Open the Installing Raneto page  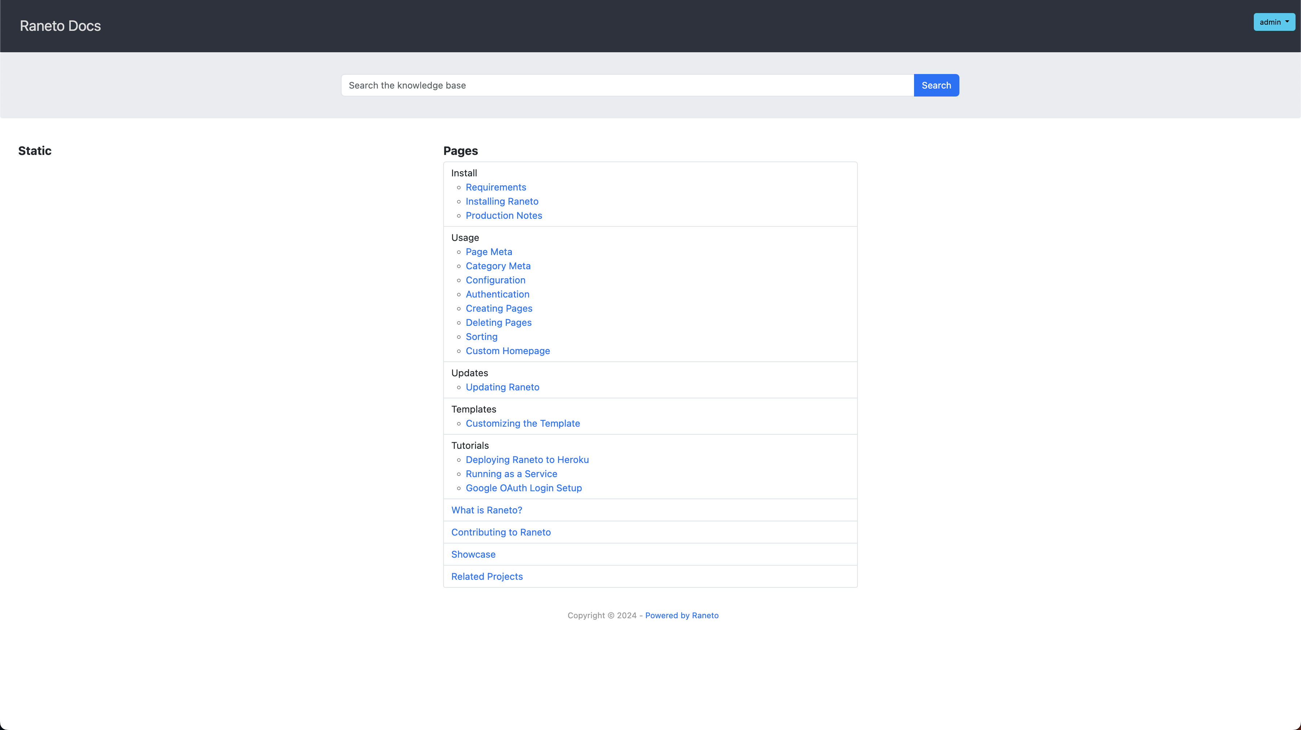pos(502,201)
